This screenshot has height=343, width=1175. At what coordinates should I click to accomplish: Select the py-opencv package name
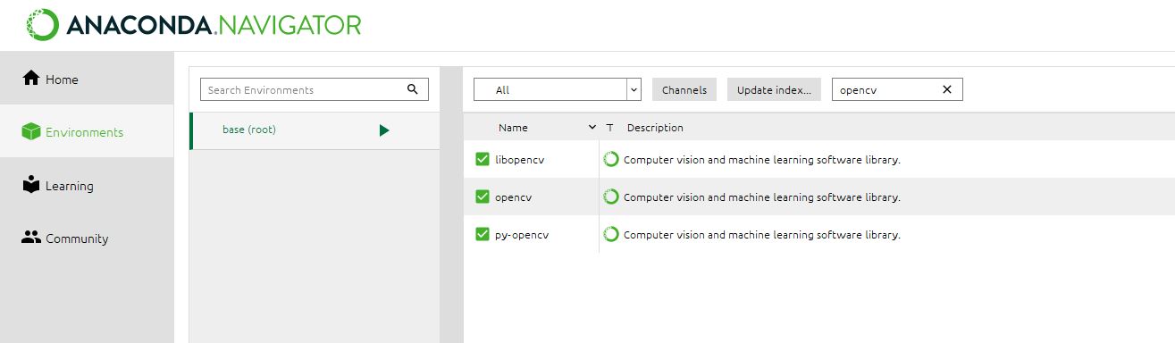521,235
